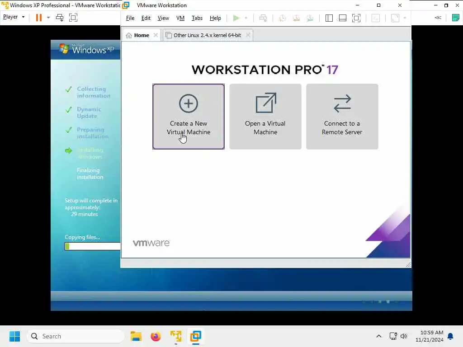This screenshot has height=347, width=463.
Task: Click the network tray icon
Action: (x=393, y=336)
